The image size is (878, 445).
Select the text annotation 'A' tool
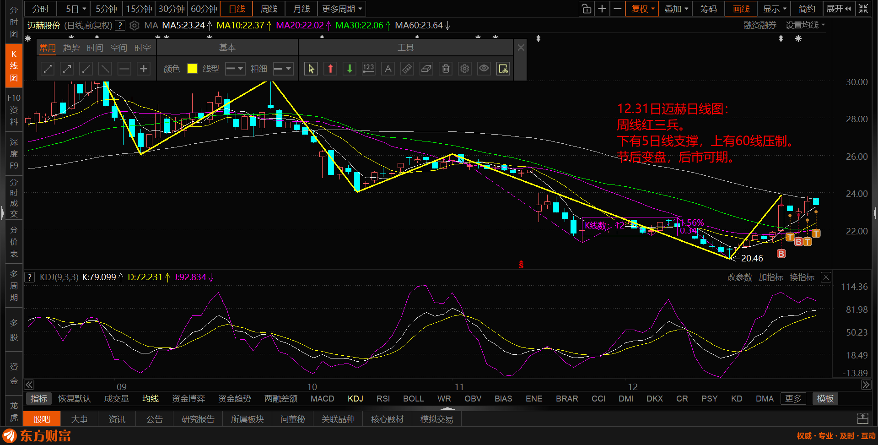pyautogui.click(x=388, y=69)
